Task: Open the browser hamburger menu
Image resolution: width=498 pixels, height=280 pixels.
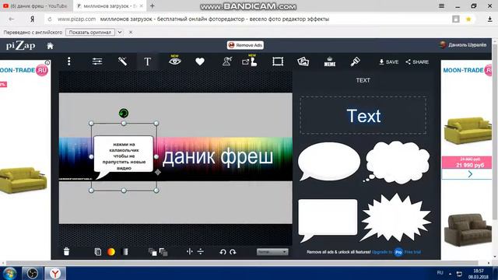Action: 441,5
